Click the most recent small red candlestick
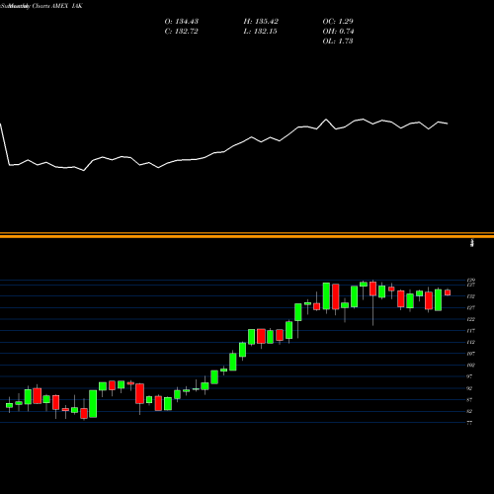Image resolution: width=494 pixels, height=494 pixels. point(448,292)
